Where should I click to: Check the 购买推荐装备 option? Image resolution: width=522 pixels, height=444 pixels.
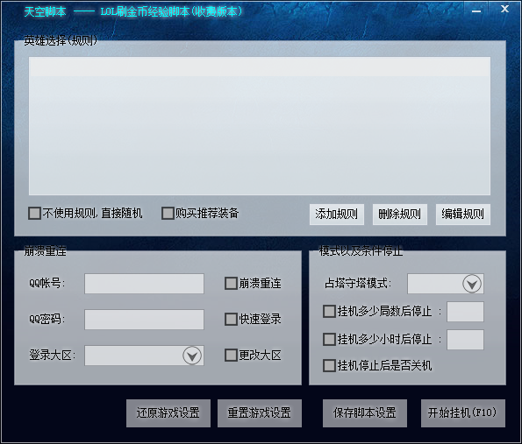coord(168,214)
